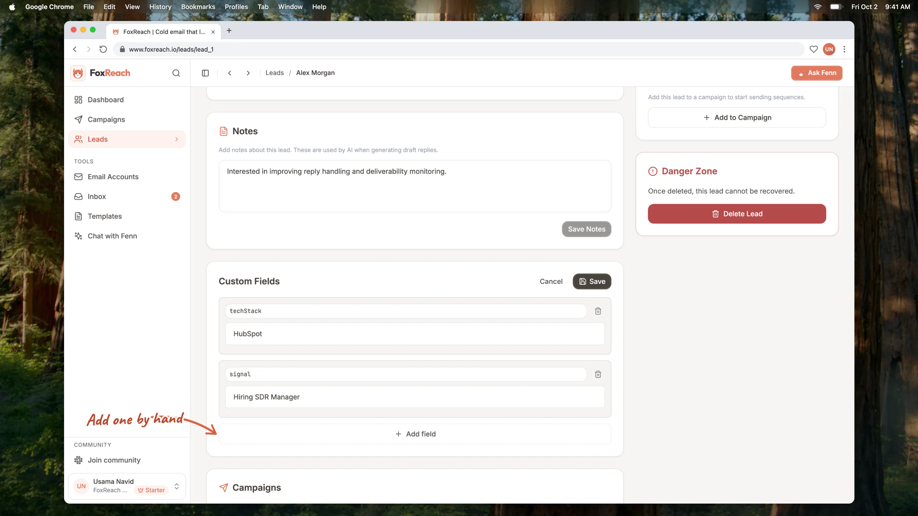Click the browser address bar
918x516 pixels.
point(458,49)
